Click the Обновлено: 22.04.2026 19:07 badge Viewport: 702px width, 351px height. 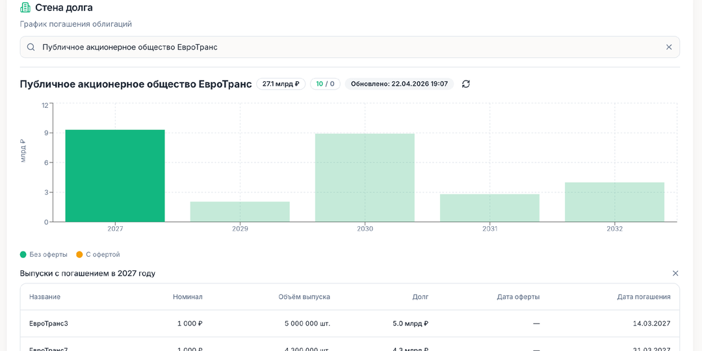(399, 84)
